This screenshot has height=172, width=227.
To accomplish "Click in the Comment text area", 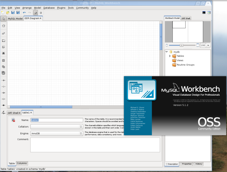I will (95, 145).
